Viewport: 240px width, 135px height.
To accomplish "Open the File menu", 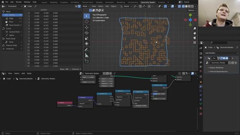I will point(7,2).
